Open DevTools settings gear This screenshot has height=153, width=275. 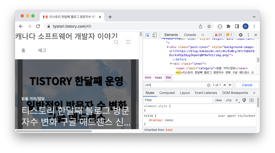(241, 35)
